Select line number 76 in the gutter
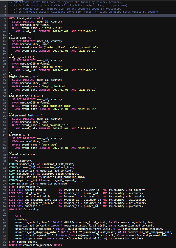Image resolution: width=176 pixels, height=248 pixels. [x=4, y=245]
